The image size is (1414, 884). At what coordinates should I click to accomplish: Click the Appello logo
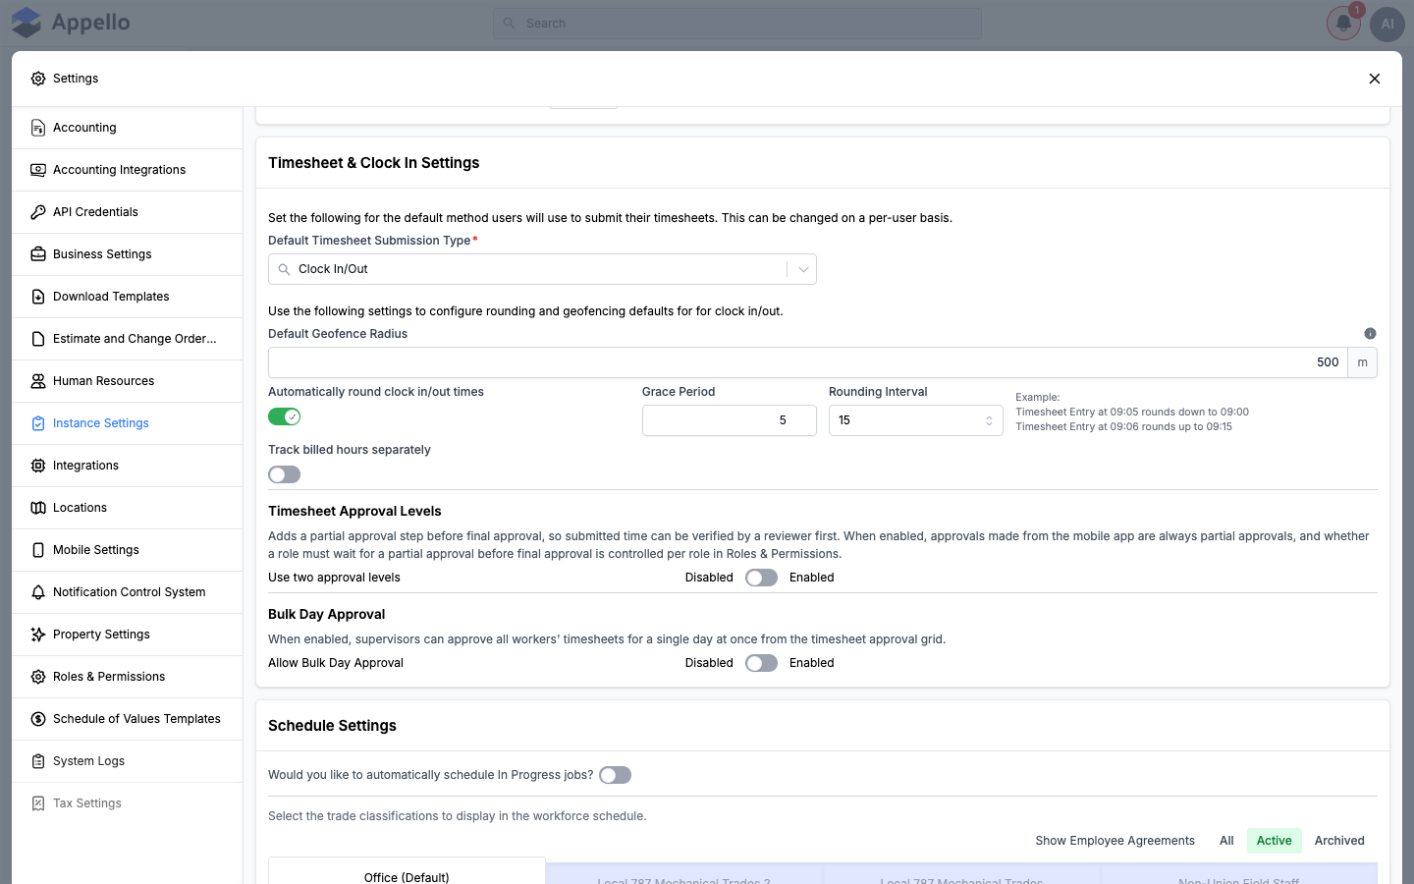[x=71, y=23]
